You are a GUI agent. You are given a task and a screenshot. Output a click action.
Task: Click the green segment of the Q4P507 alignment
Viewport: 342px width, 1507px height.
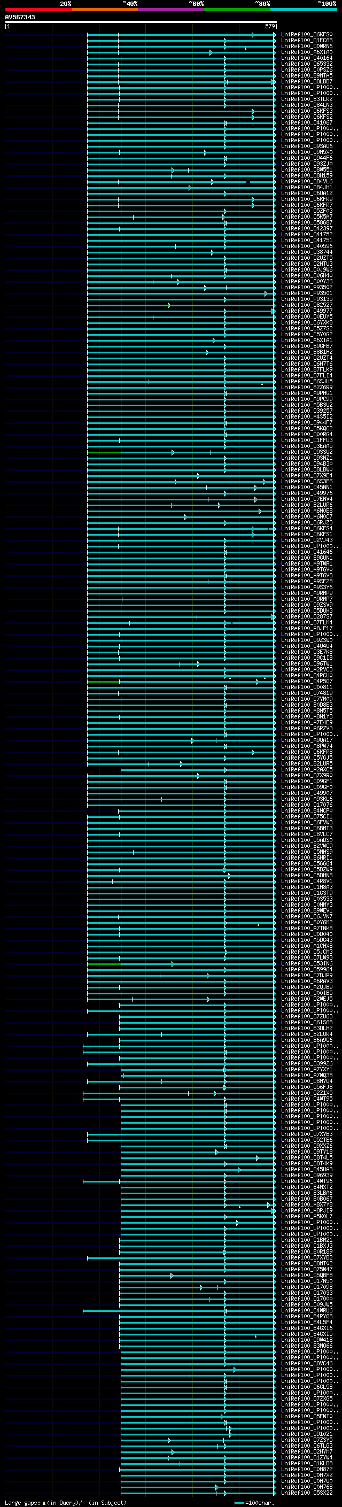click(104, 682)
